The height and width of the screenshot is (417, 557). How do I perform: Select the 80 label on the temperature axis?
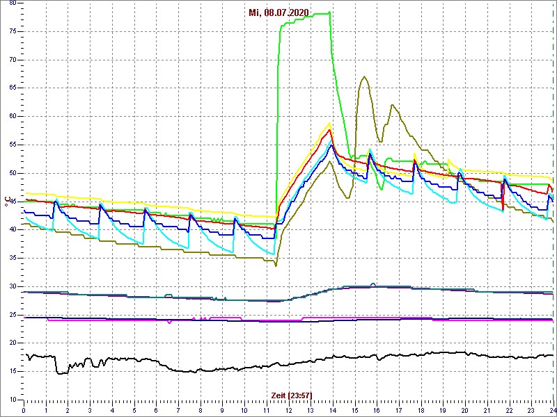[x=13, y=3]
